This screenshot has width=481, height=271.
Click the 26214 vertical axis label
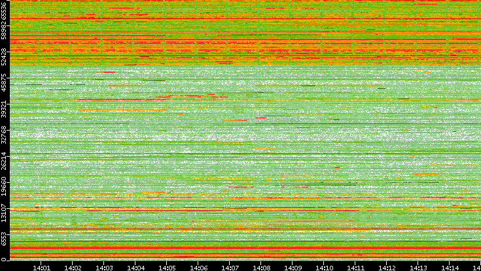click(3, 161)
